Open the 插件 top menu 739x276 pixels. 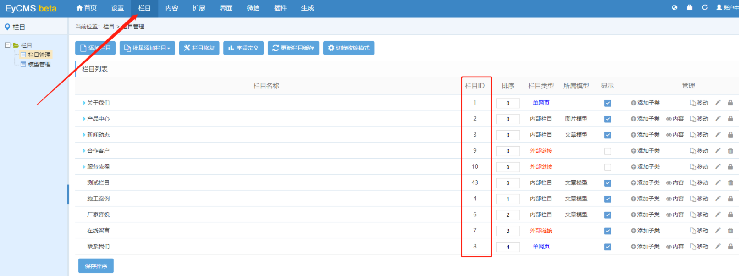[280, 8]
